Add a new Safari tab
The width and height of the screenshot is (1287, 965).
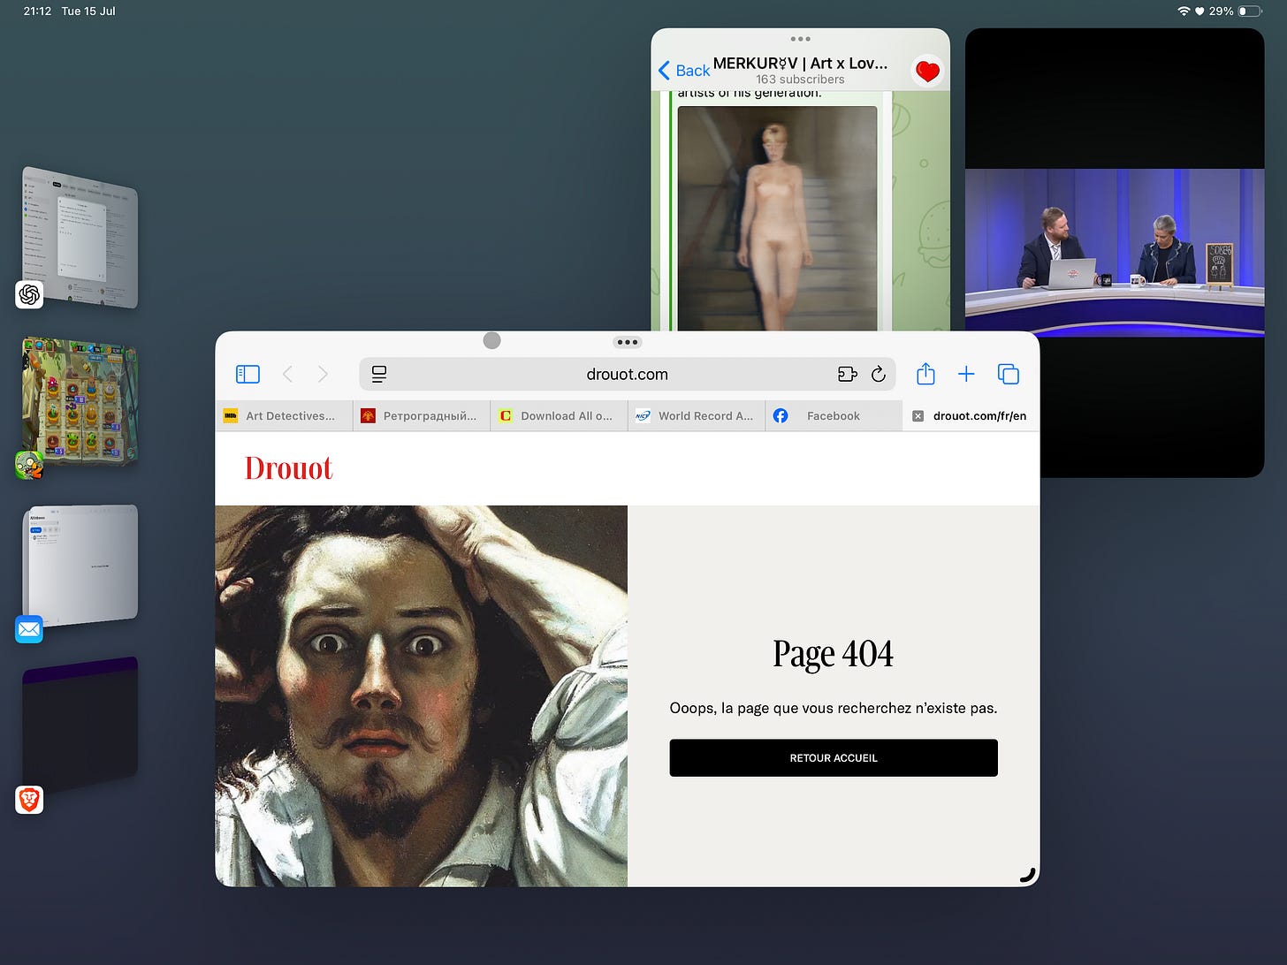coord(966,375)
